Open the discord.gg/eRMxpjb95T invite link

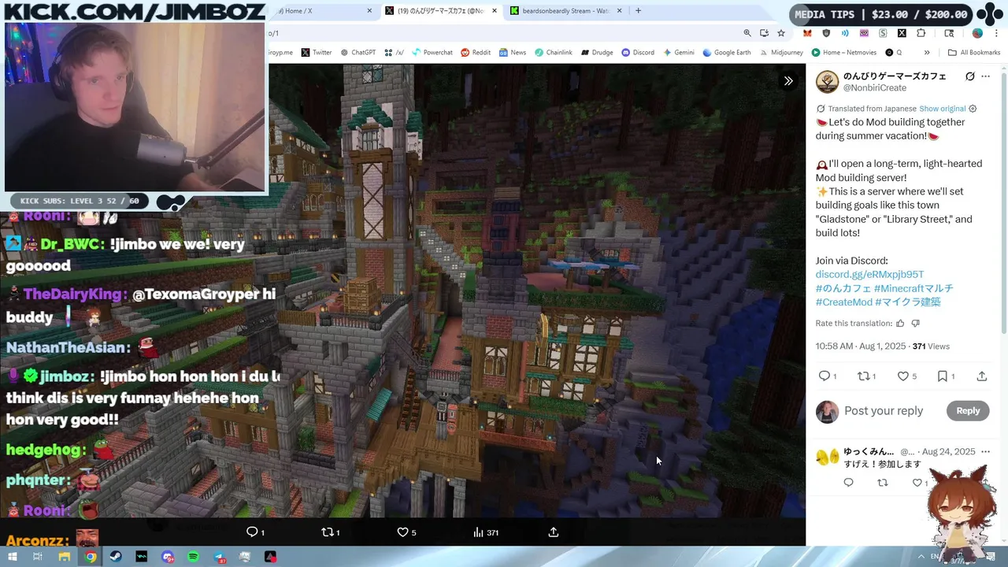point(869,274)
